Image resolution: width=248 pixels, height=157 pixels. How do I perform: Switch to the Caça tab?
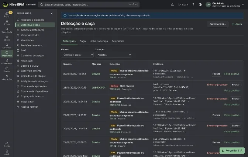(83, 41)
